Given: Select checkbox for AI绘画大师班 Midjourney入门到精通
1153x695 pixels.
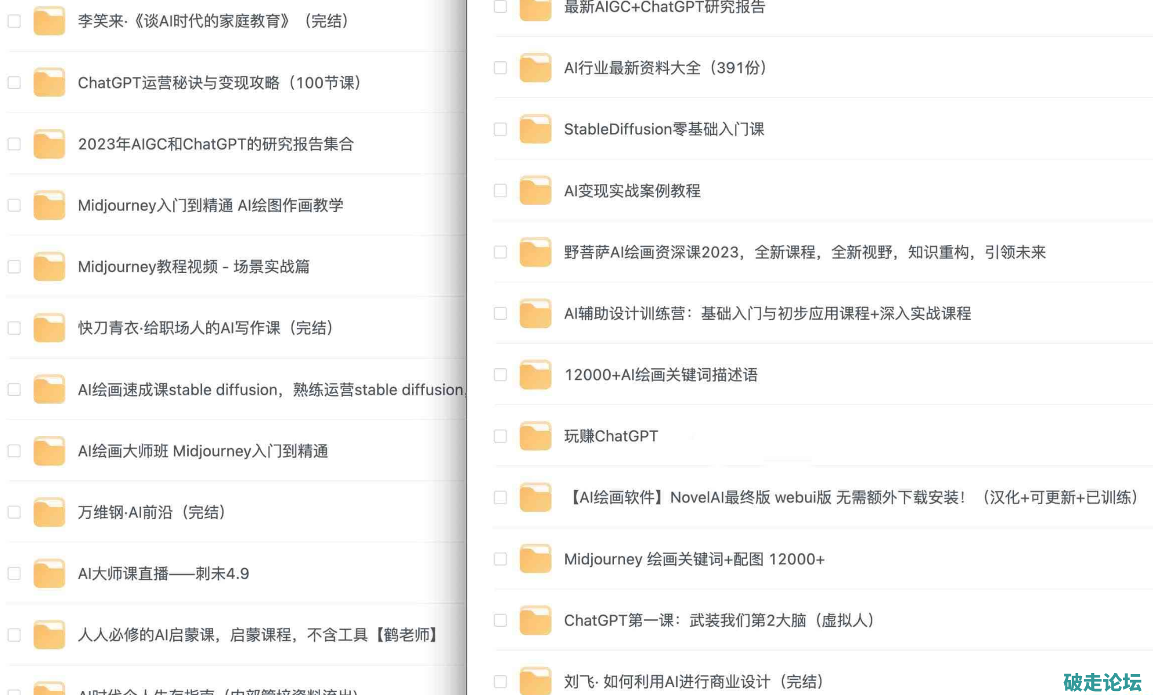Looking at the screenshot, I should (x=14, y=451).
